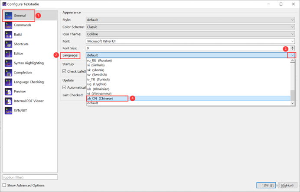Screen dimensions: 300x192
Task: Enable Show Advanced Options checkbox
Action: [4, 185]
